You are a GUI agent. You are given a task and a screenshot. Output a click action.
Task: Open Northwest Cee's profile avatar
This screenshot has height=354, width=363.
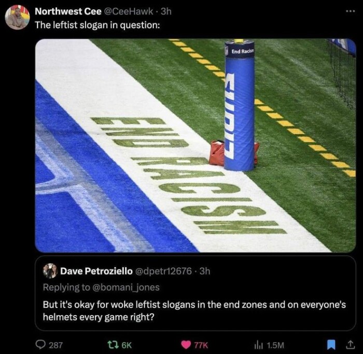pyautogui.click(x=17, y=18)
